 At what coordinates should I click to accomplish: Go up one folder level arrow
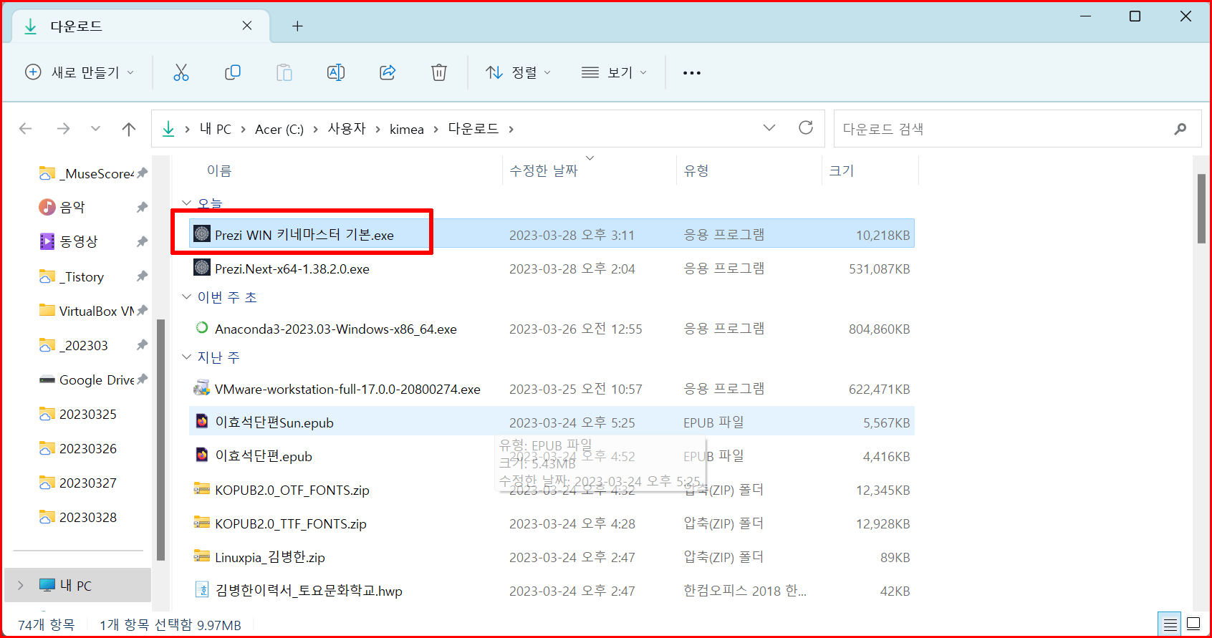[x=129, y=129]
